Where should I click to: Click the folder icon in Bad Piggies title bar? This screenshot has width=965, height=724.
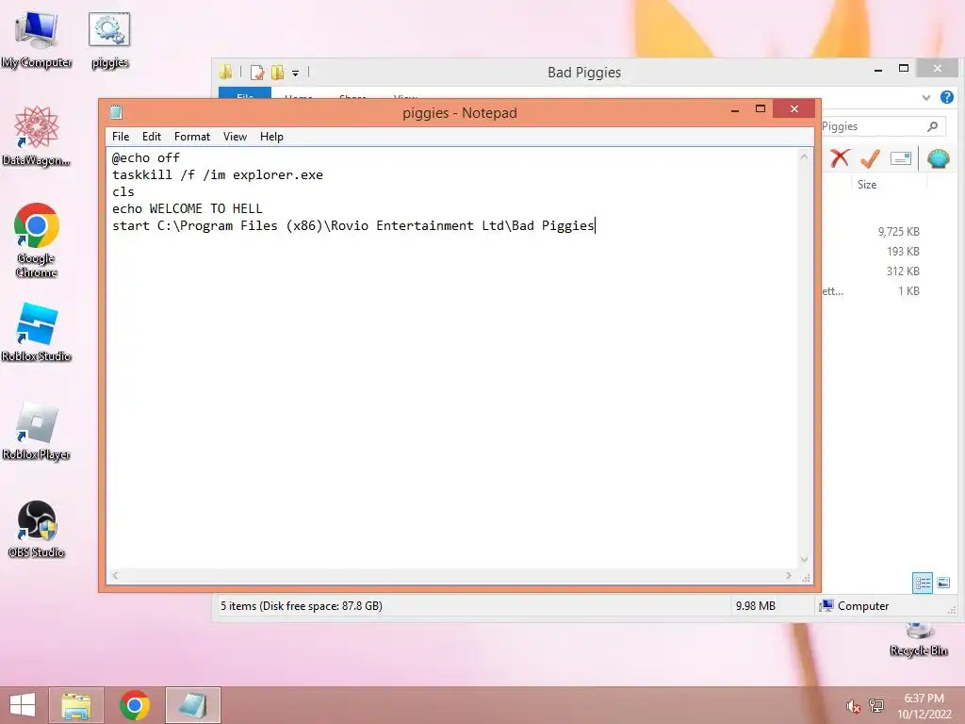(226, 73)
